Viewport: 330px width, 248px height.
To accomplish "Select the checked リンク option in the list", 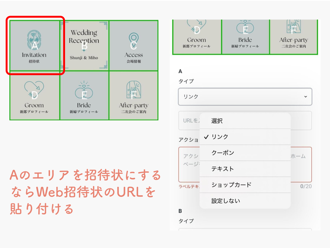I will pos(220,137).
